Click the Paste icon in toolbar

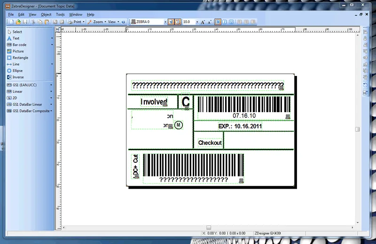(47, 22)
